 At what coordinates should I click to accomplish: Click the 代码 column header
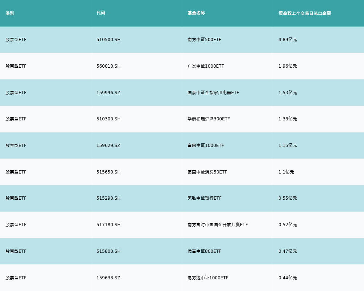pyautogui.click(x=101, y=13)
